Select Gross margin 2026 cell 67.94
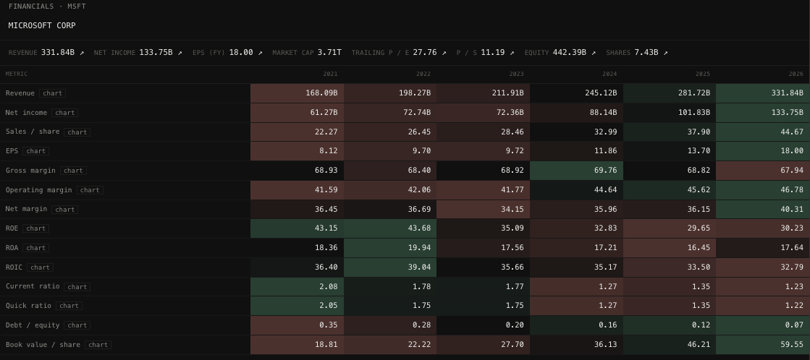This screenshot has width=810, height=360. tap(763, 171)
